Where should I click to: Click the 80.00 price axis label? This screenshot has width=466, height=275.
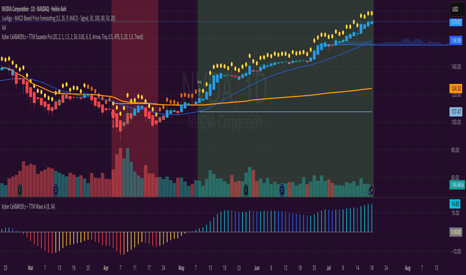tap(456, 150)
